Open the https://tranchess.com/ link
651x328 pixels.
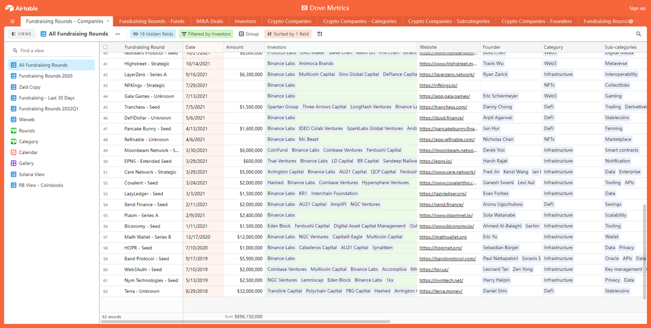pos(443,107)
